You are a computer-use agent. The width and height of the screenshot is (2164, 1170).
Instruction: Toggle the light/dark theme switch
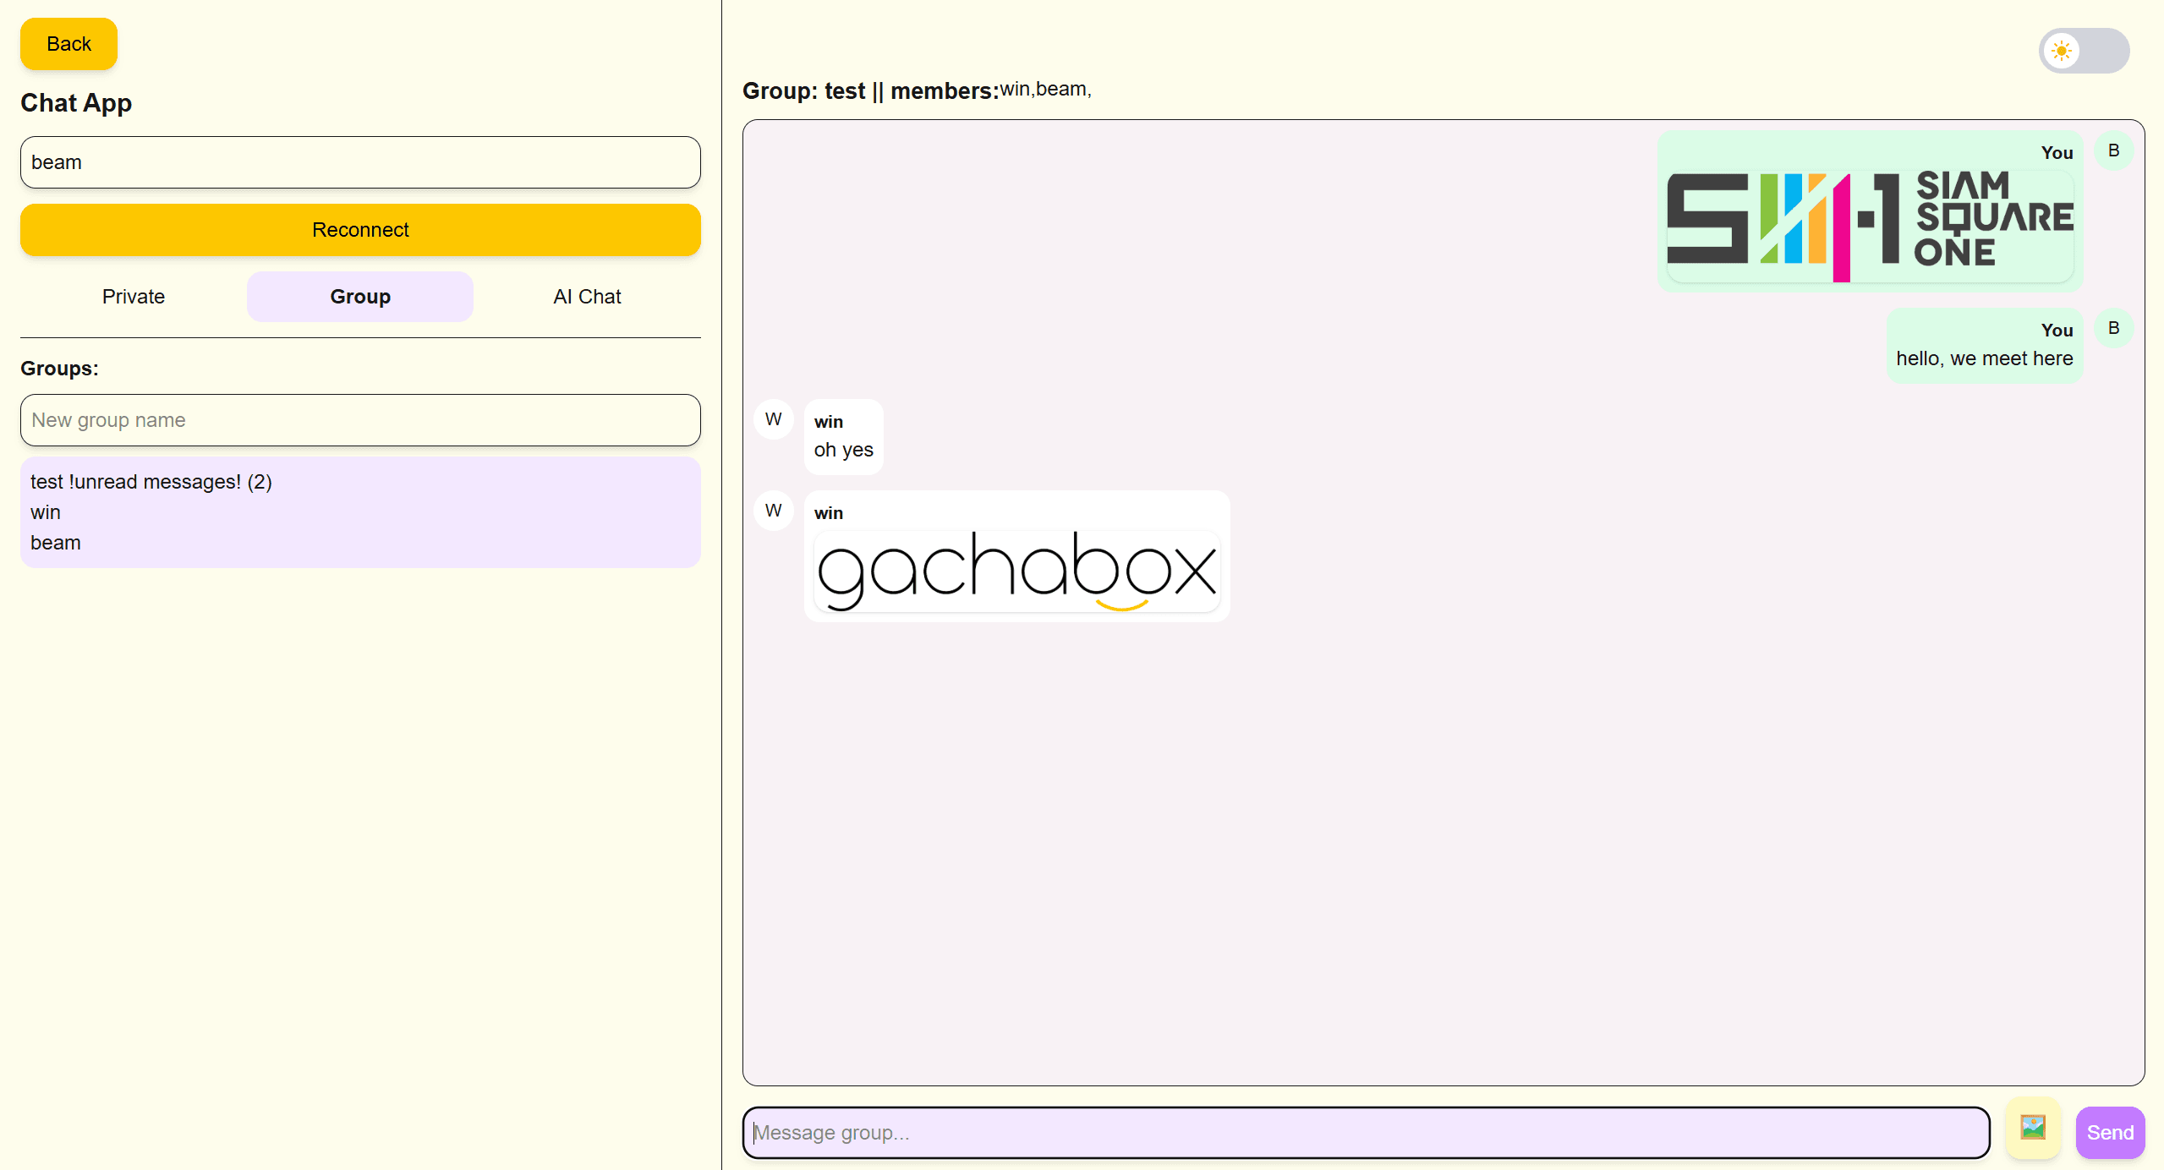click(2084, 51)
